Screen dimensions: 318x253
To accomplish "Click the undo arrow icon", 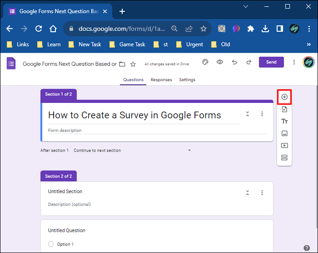I will [234, 62].
